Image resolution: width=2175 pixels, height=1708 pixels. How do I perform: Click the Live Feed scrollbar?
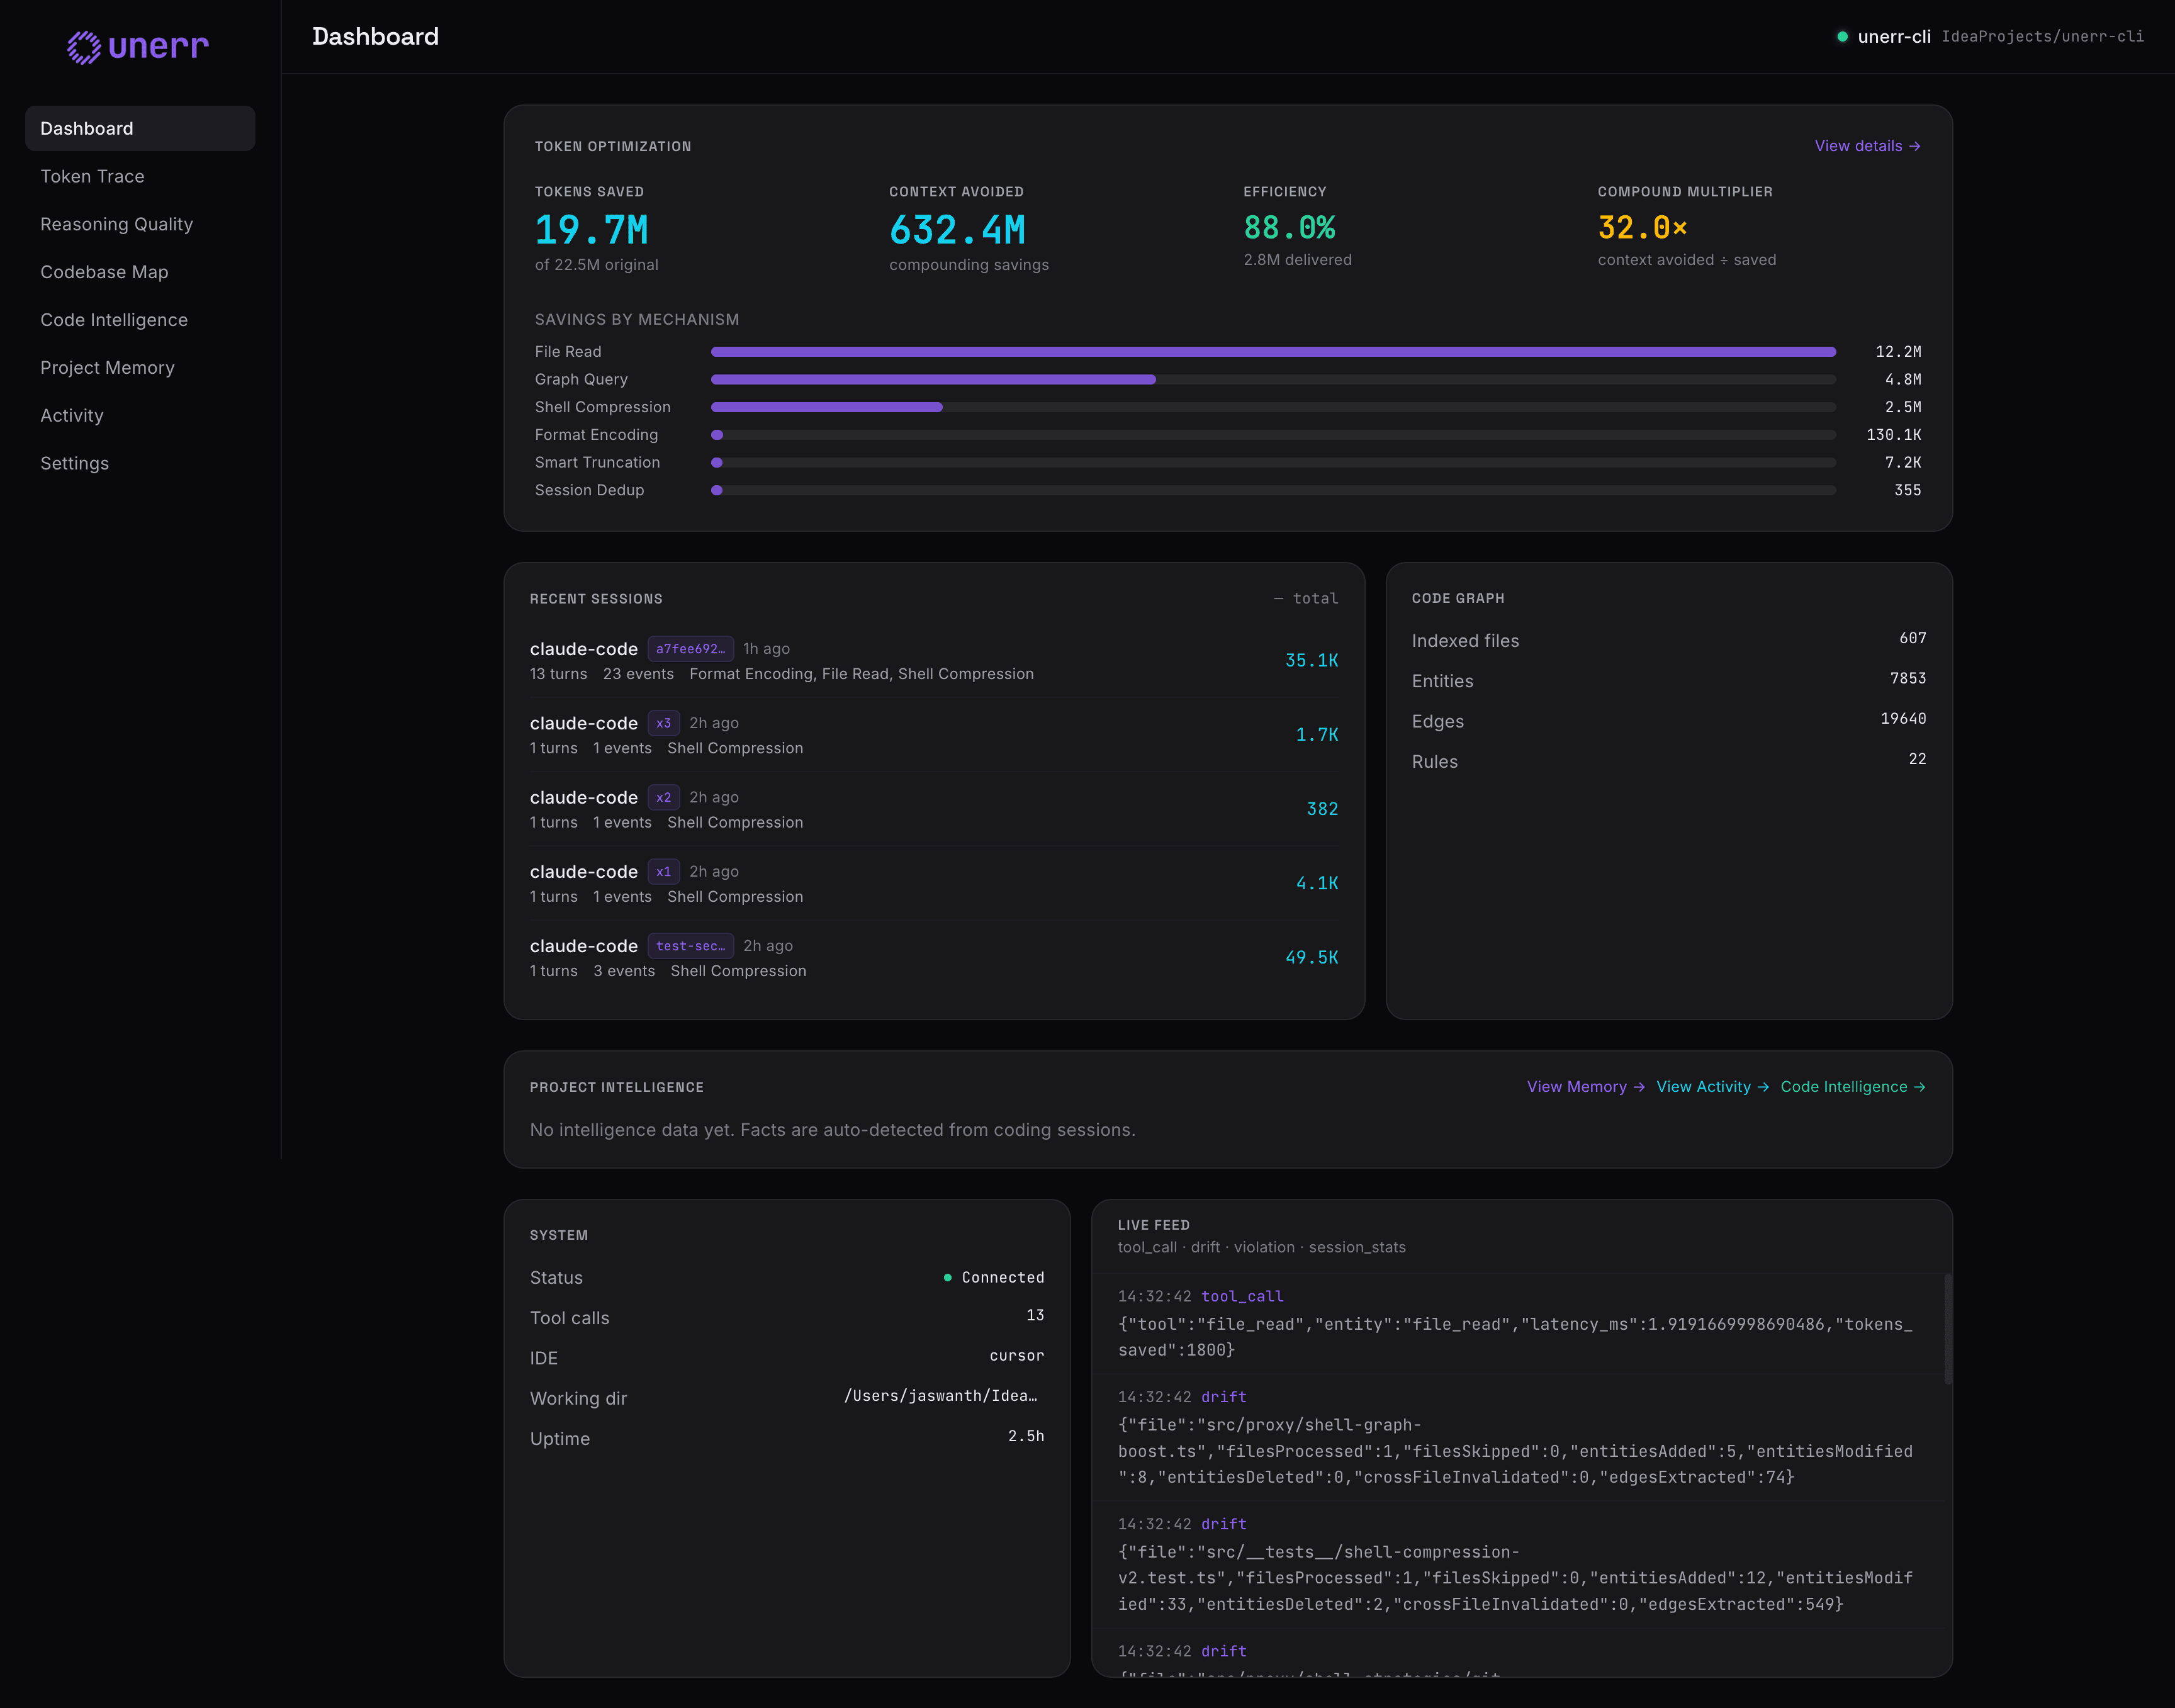(x=1947, y=1328)
